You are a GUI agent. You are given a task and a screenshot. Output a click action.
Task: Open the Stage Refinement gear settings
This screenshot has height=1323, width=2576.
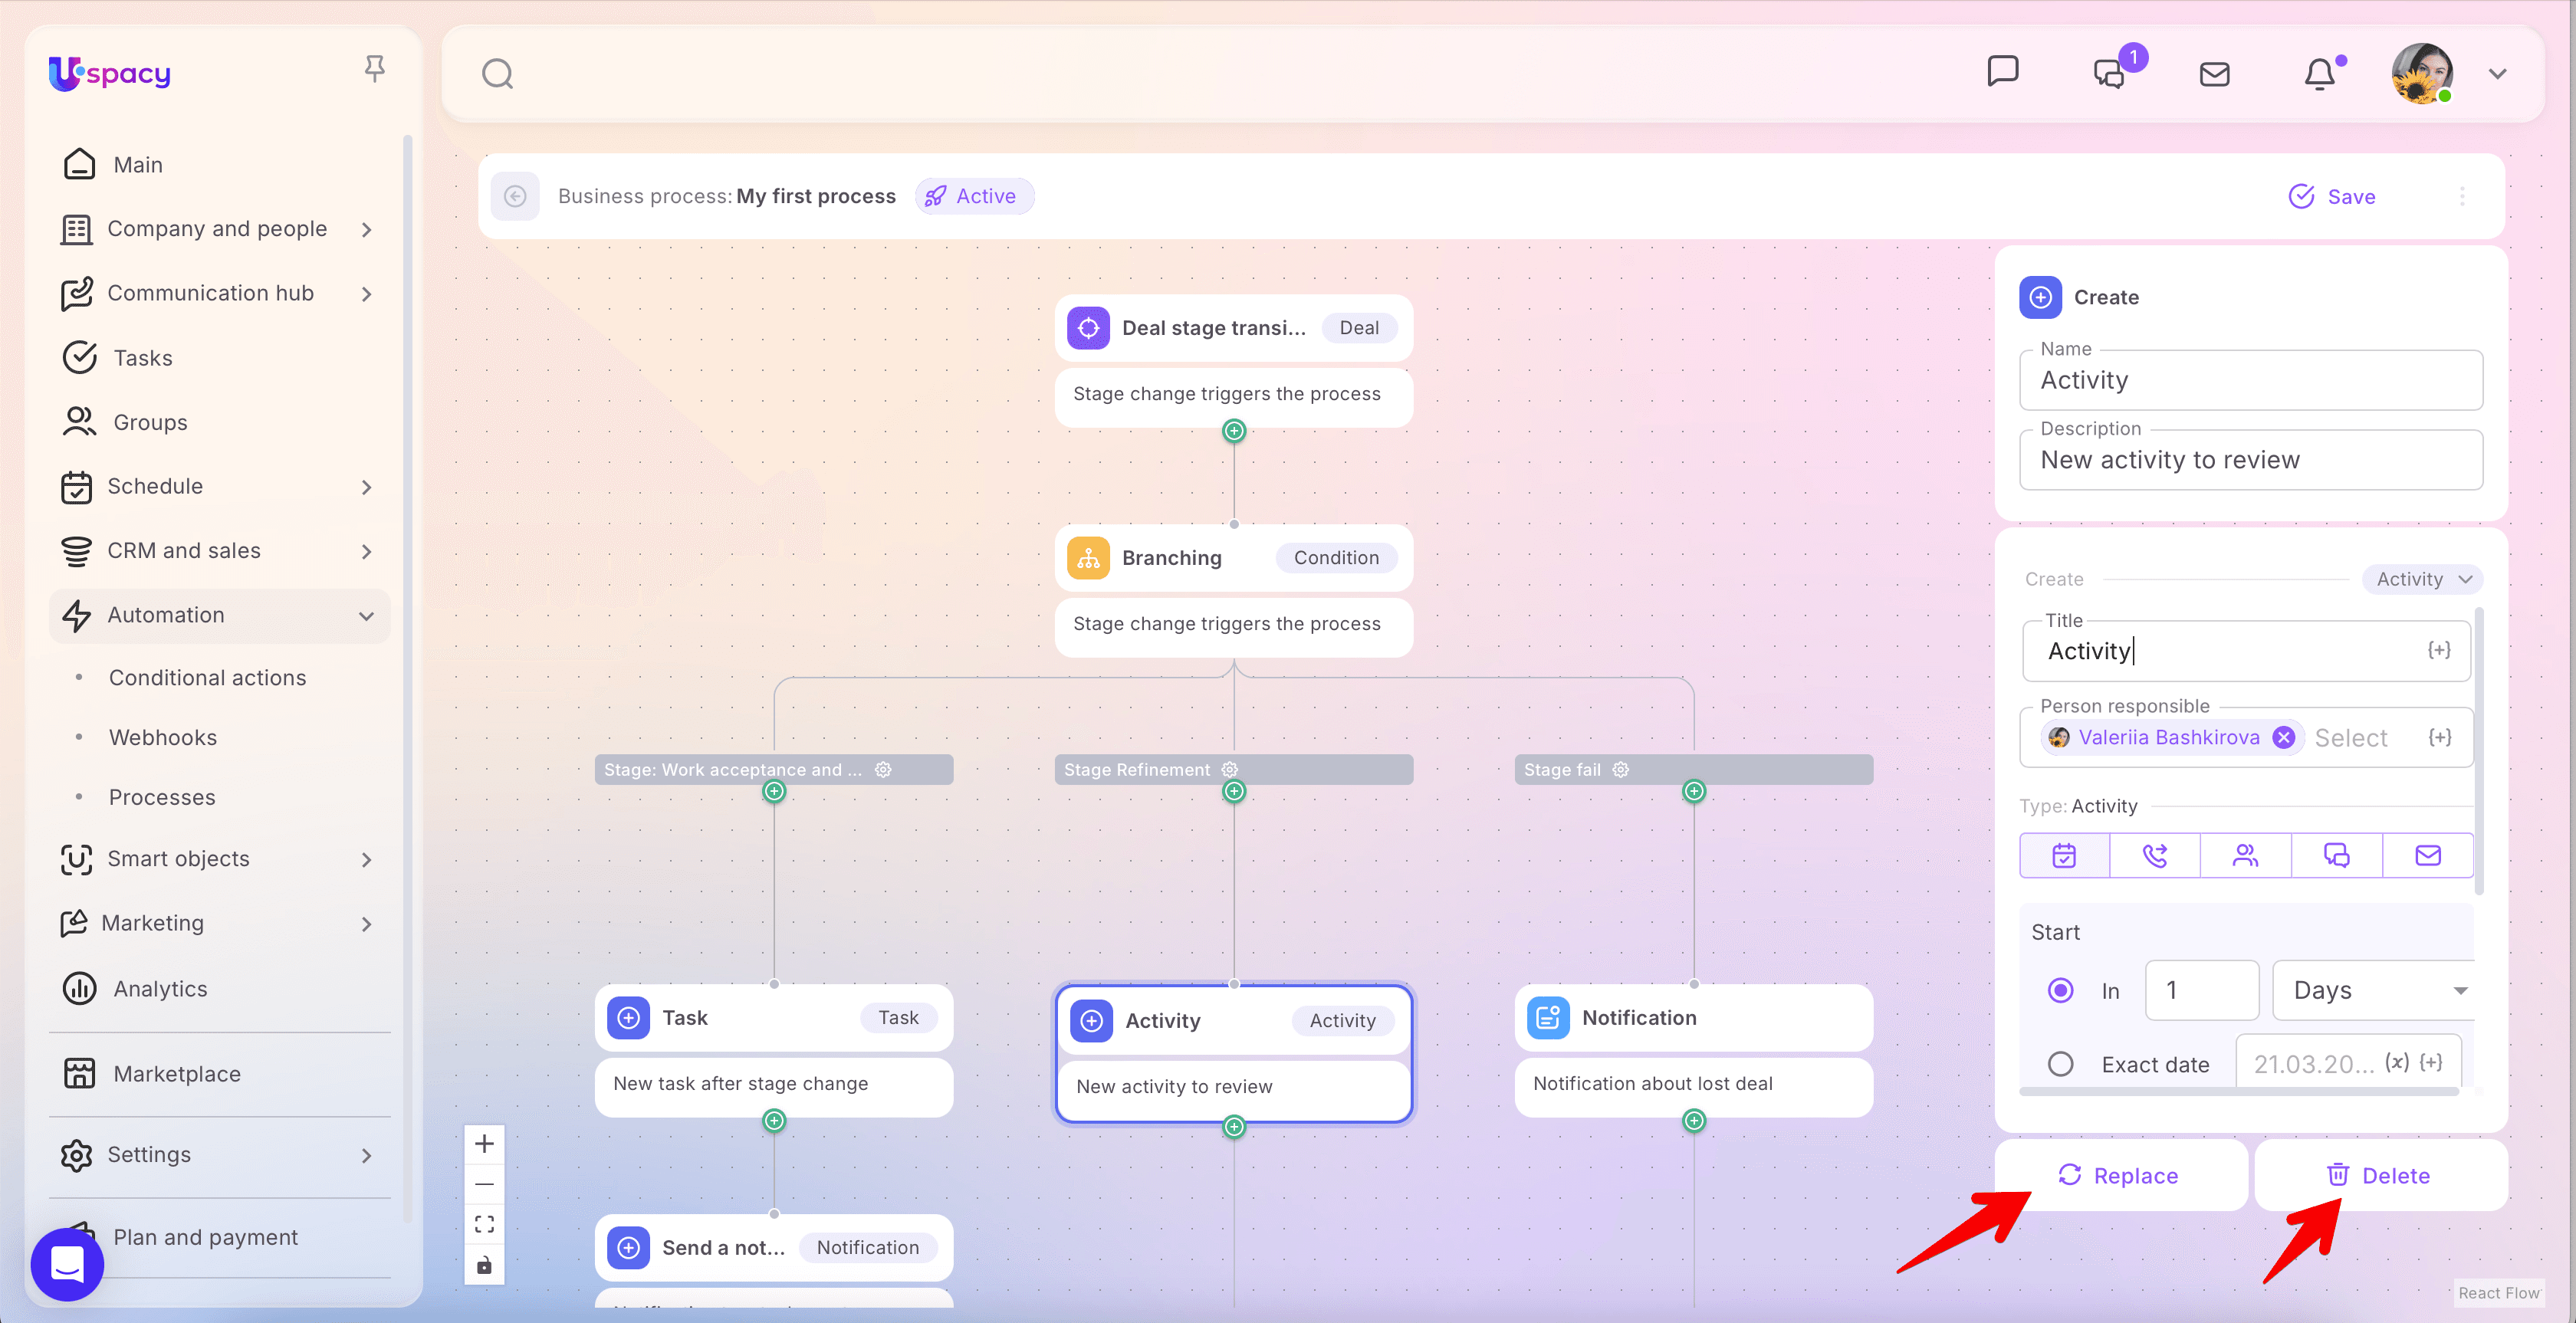(1230, 769)
